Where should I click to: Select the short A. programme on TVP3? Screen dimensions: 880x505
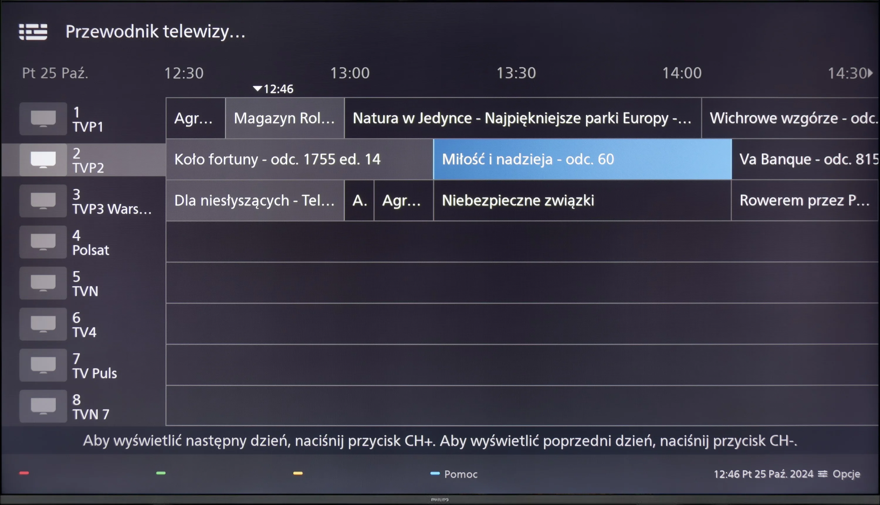(x=359, y=200)
